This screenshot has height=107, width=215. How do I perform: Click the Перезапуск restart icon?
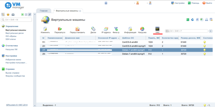60,29
